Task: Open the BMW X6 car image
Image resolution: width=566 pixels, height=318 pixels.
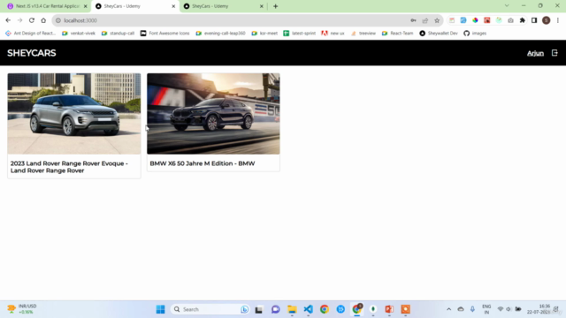Action: 213,114
